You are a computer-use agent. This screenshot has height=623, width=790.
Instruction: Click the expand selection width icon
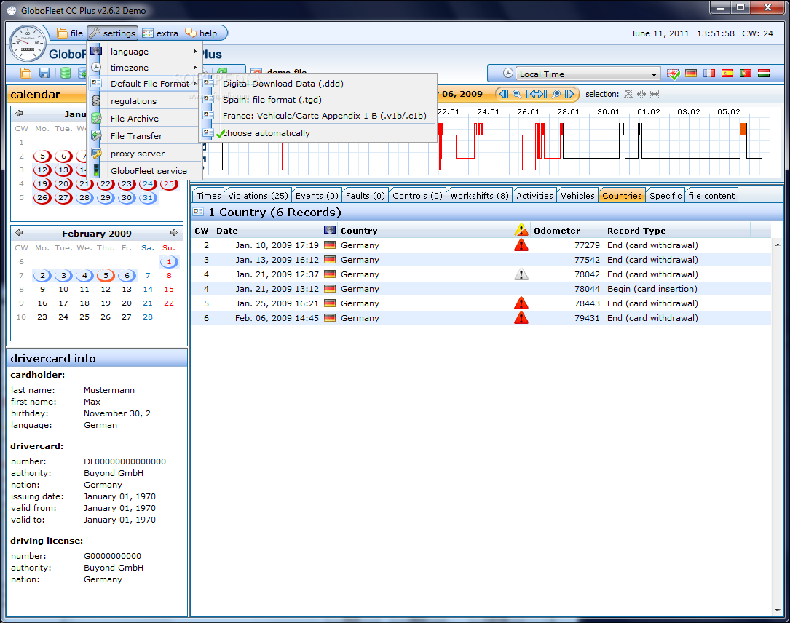click(655, 94)
